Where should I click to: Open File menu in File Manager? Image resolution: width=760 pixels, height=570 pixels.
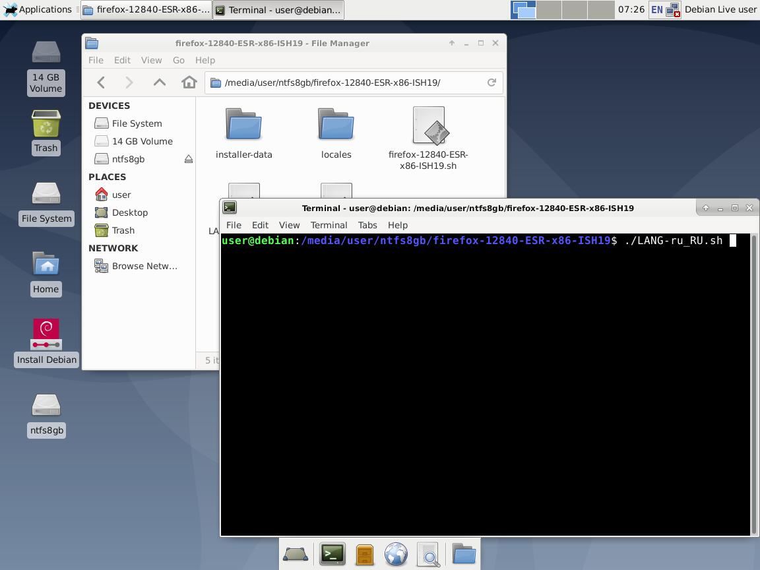[x=96, y=60]
